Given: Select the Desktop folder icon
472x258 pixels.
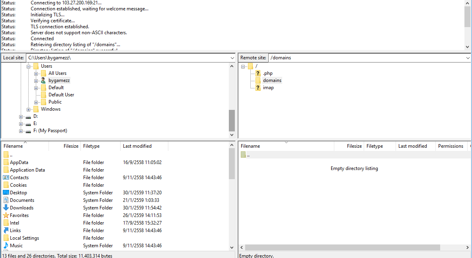Looking at the screenshot, I should pyautogui.click(x=6, y=193).
